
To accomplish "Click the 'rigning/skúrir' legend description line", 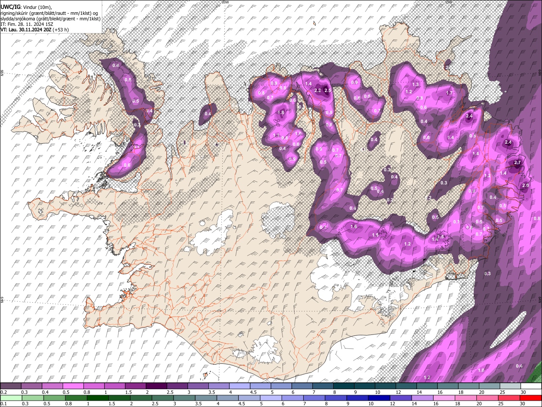I will tap(50, 13).
